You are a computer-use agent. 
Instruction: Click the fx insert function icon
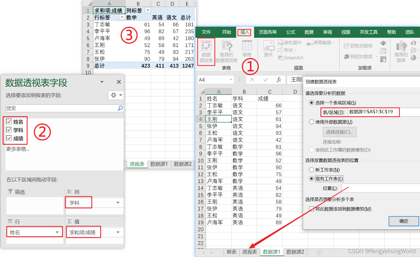pyautogui.click(x=279, y=80)
